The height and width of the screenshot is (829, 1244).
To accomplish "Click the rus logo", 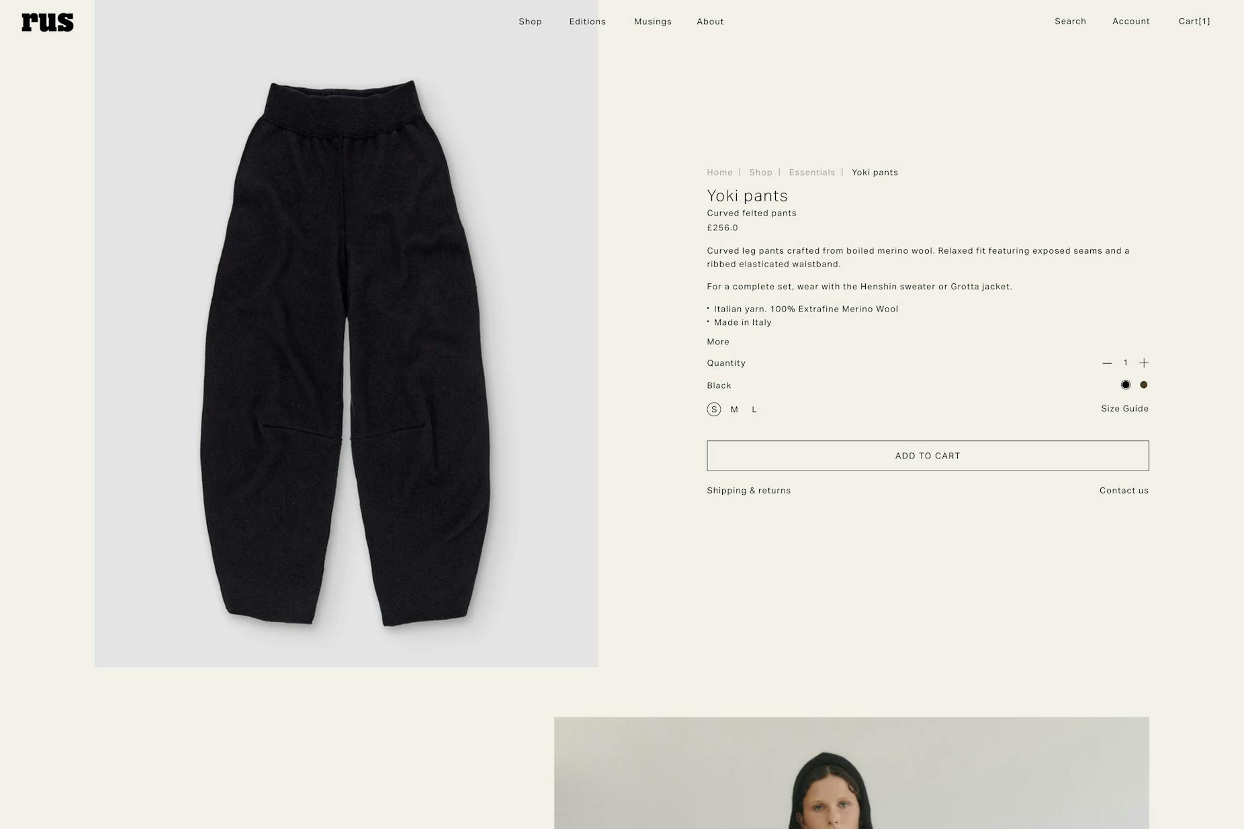I will point(48,22).
